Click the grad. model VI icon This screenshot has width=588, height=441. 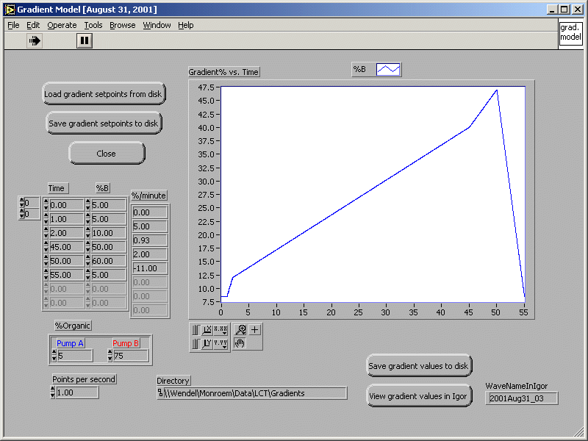coord(570,32)
